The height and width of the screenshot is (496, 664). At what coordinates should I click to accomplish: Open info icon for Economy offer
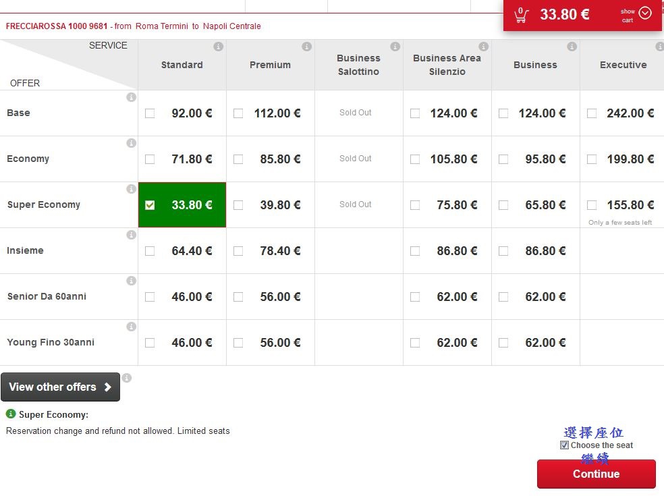132,143
